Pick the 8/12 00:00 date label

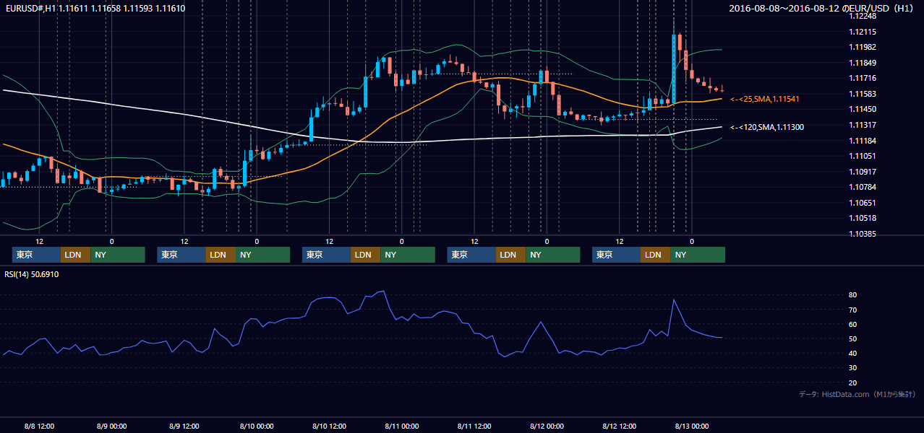[x=546, y=426]
